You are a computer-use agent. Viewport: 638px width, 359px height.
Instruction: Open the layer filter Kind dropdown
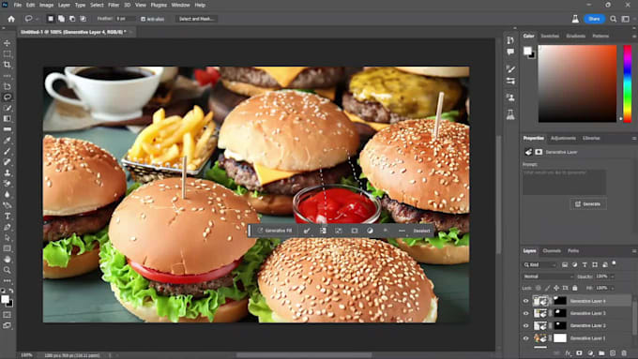pyautogui.click(x=539, y=264)
